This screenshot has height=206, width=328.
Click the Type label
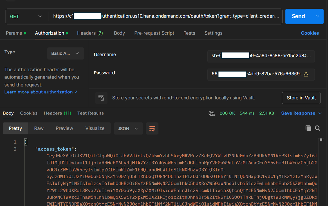click(x=10, y=52)
